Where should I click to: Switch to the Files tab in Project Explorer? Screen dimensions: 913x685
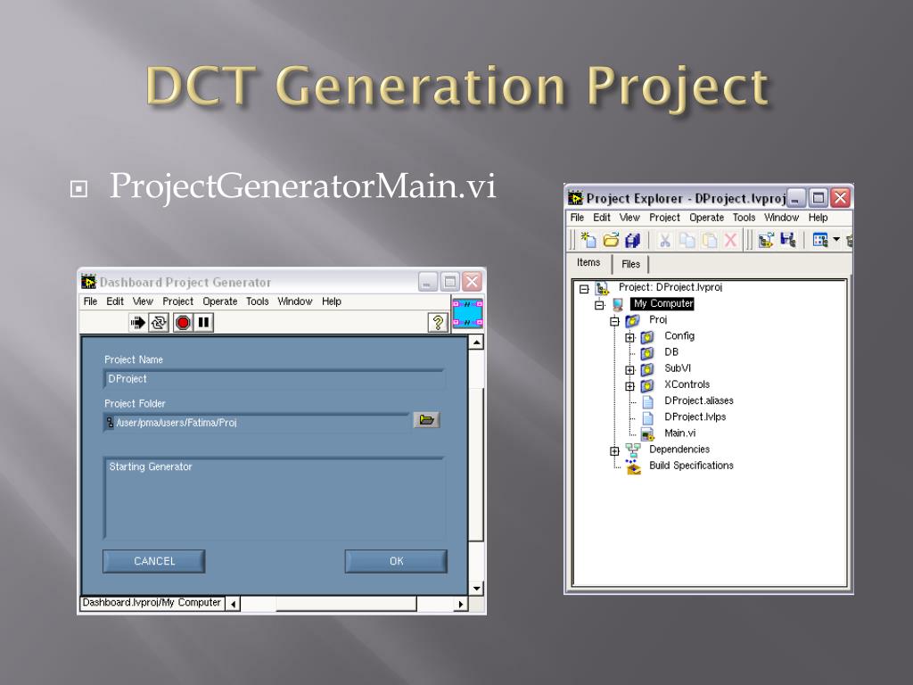pos(630,264)
